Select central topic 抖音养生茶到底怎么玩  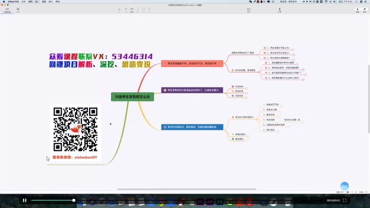132,97
